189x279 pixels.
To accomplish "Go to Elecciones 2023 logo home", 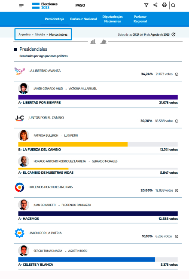I will [x=45, y=6].
